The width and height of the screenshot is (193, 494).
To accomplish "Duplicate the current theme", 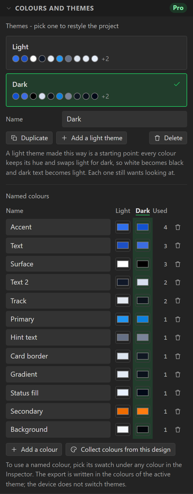I will 29,138.
